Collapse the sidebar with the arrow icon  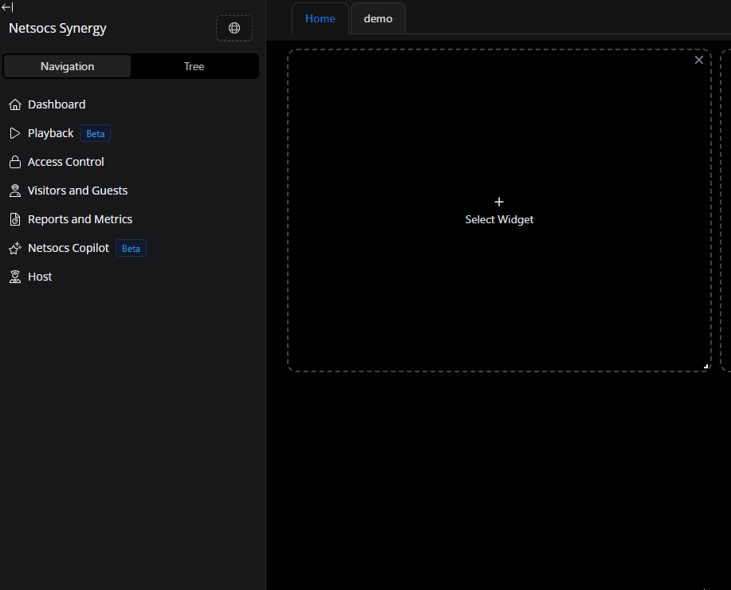[x=7, y=7]
